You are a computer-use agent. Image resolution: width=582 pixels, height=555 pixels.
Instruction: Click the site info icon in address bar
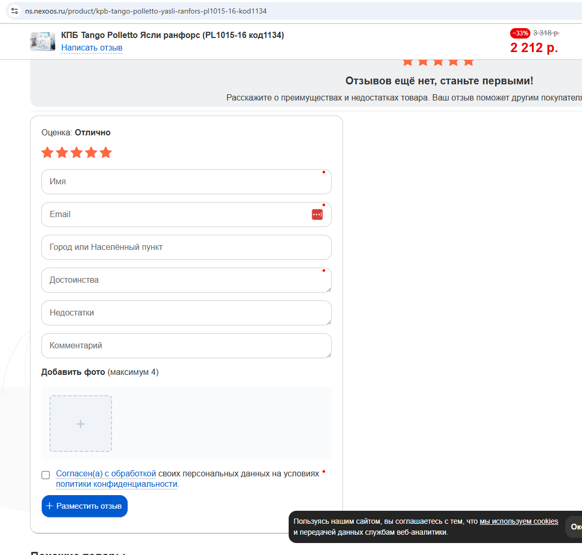[x=15, y=11]
